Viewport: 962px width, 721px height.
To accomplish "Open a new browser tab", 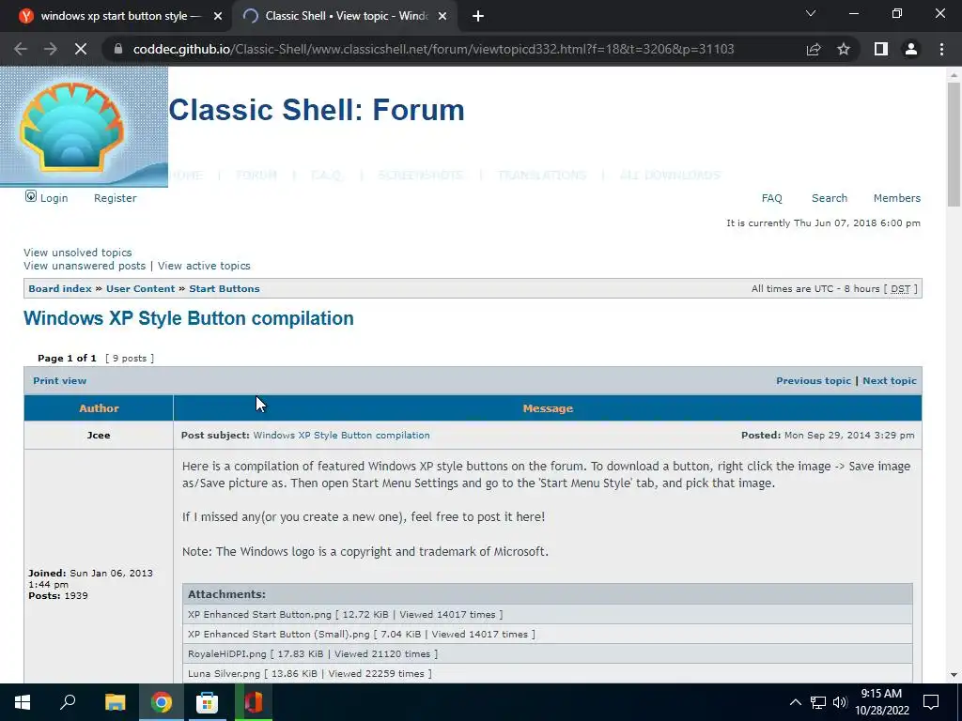I will [x=478, y=17].
